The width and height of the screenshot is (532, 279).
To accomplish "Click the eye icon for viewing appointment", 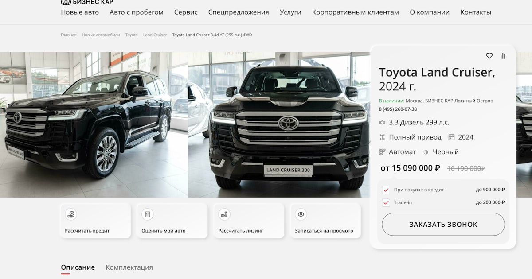I will point(301,214).
